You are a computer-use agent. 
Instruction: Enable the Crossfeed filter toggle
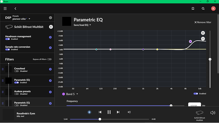coord(16,71)
